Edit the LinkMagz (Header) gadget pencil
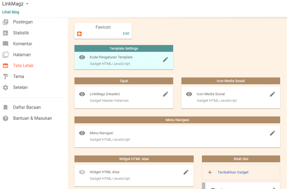 (x=165, y=94)
